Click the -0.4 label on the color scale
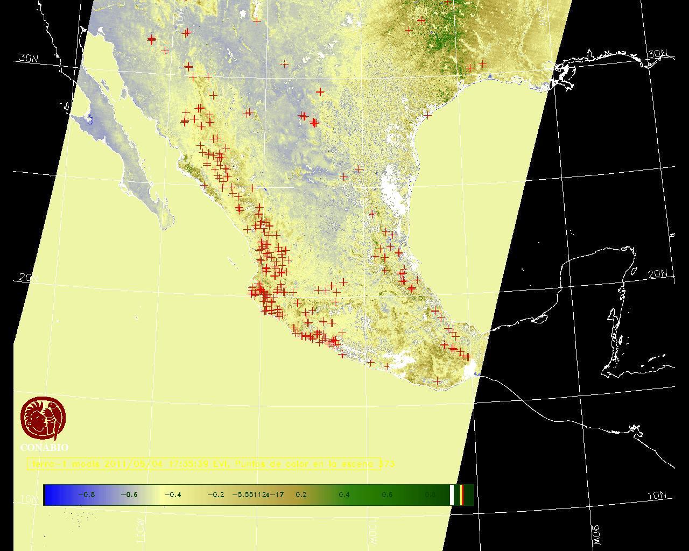Image resolution: width=689 pixels, height=551 pixels. [172, 495]
